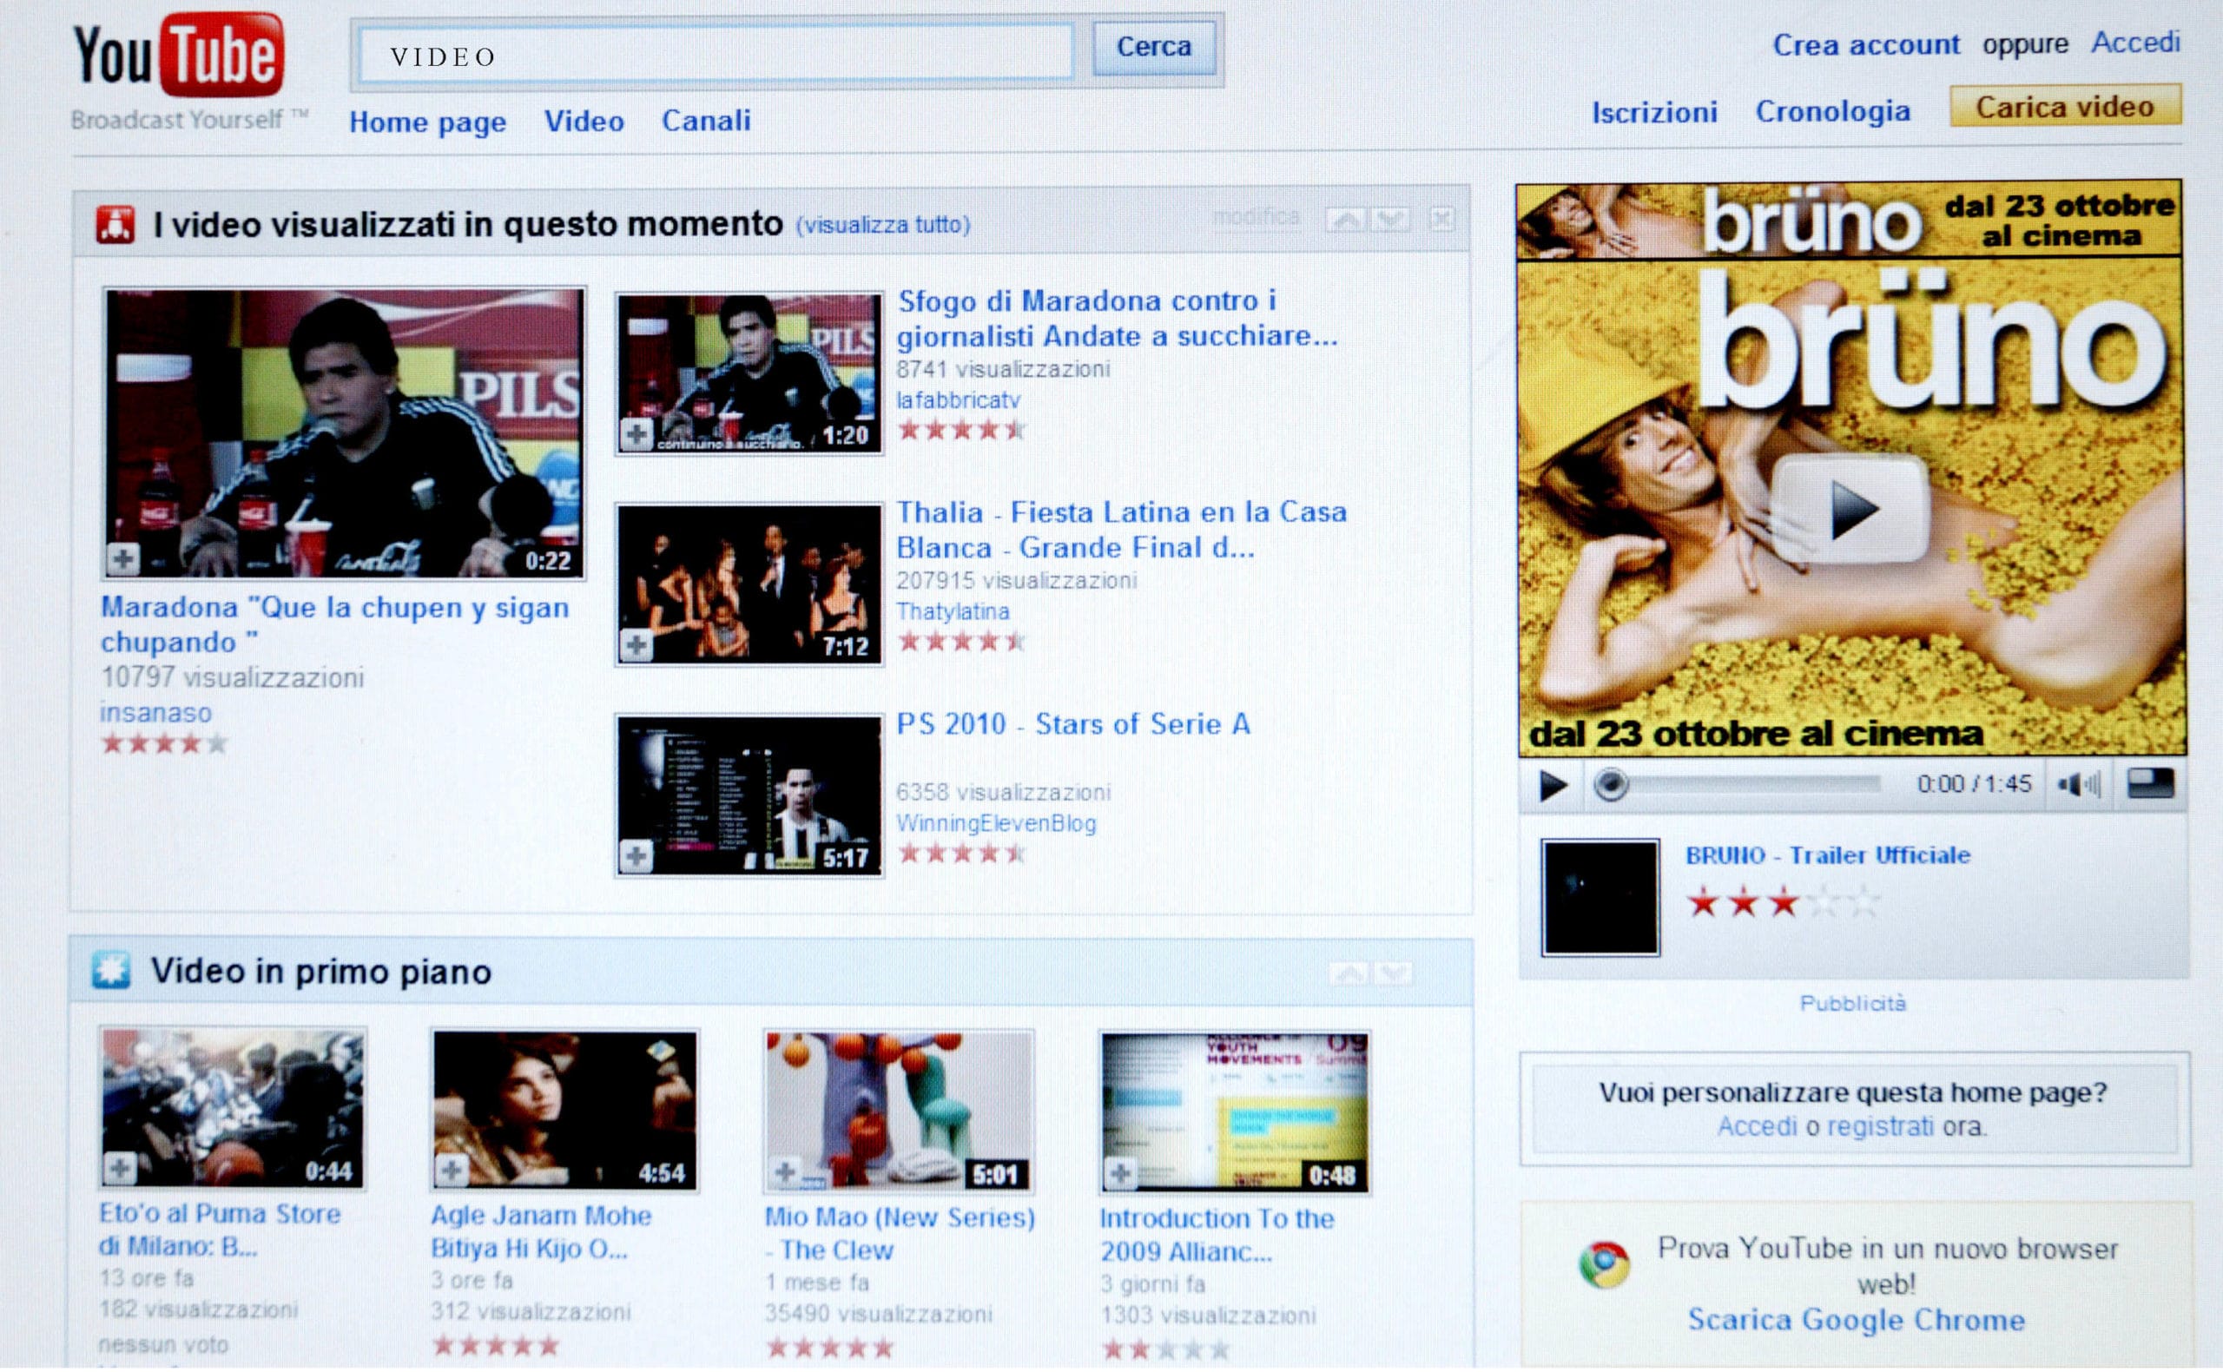
Task: Close the 'I video visualizzati' module
Action: 1442,220
